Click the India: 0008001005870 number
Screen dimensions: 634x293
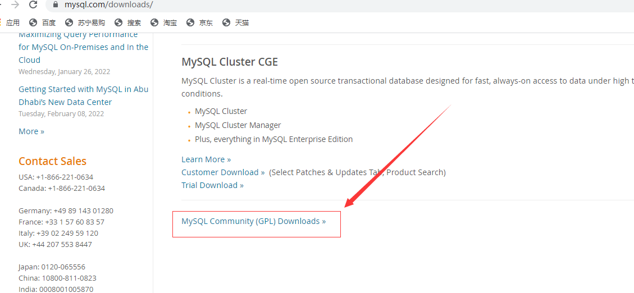56,290
